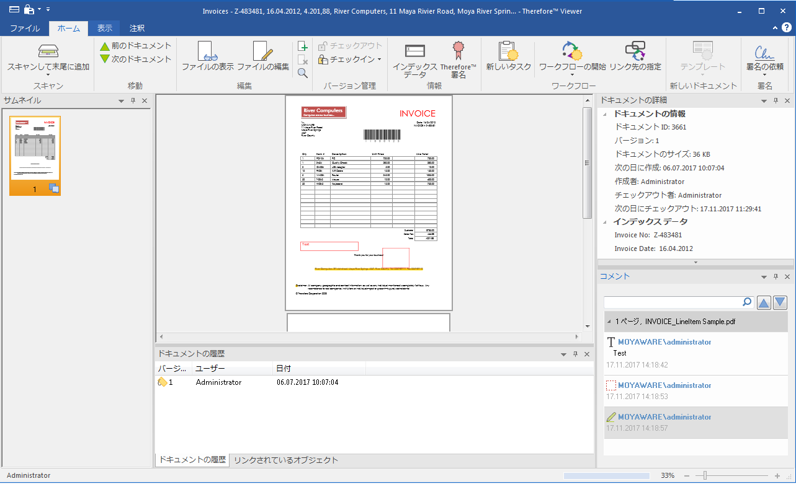Image resolution: width=796 pixels, height=484 pixels.
Task: Close the コメント panel
Action: 787,277
